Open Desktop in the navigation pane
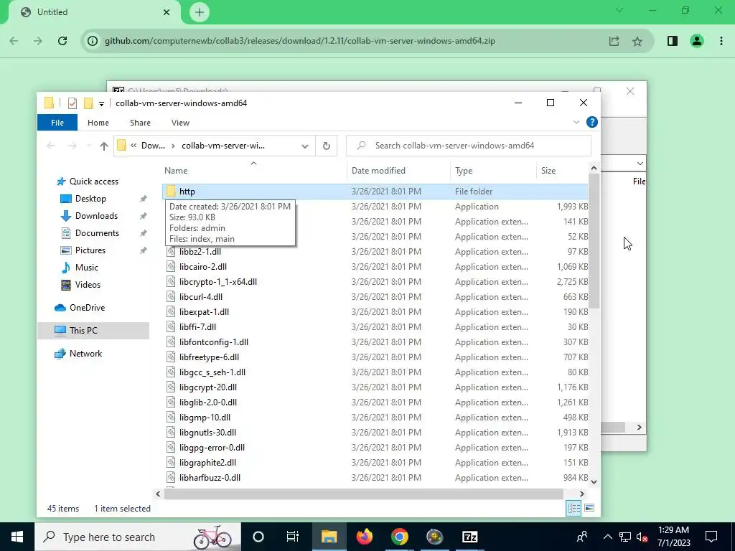This screenshot has width=735, height=551. click(90, 199)
